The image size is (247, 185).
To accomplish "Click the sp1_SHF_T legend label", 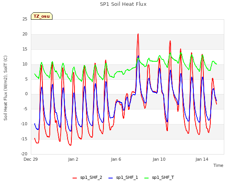I will click(163, 177).
